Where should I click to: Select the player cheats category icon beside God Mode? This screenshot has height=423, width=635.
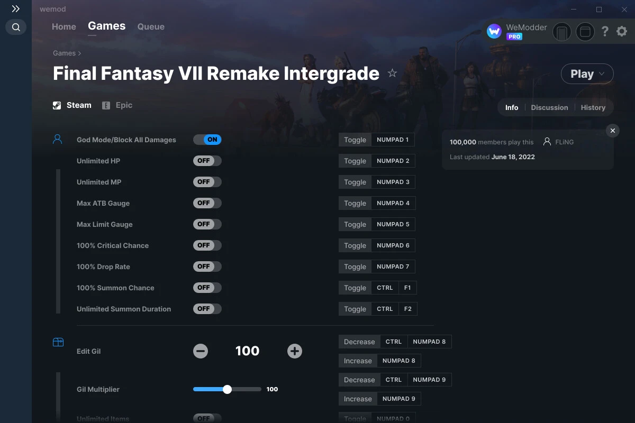58,139
